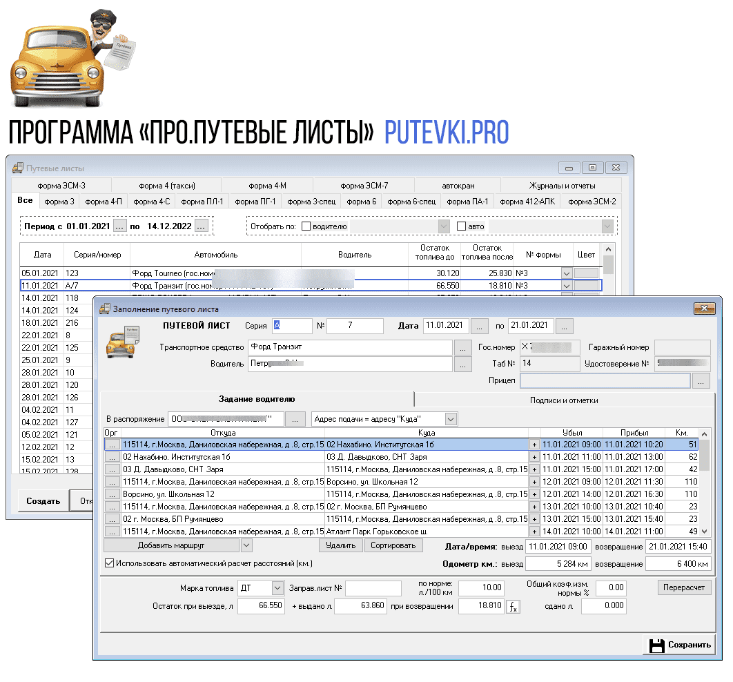Expand the driver filter dropdown

pyautogui.click(x=444, y=226)
